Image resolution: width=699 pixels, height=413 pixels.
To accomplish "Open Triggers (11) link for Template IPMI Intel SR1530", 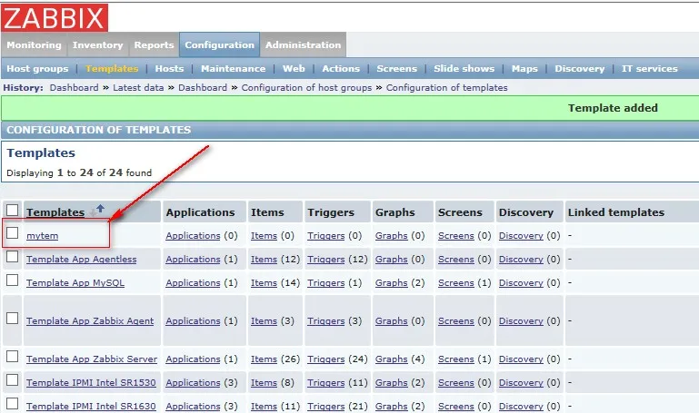I will tap(326, 383).
